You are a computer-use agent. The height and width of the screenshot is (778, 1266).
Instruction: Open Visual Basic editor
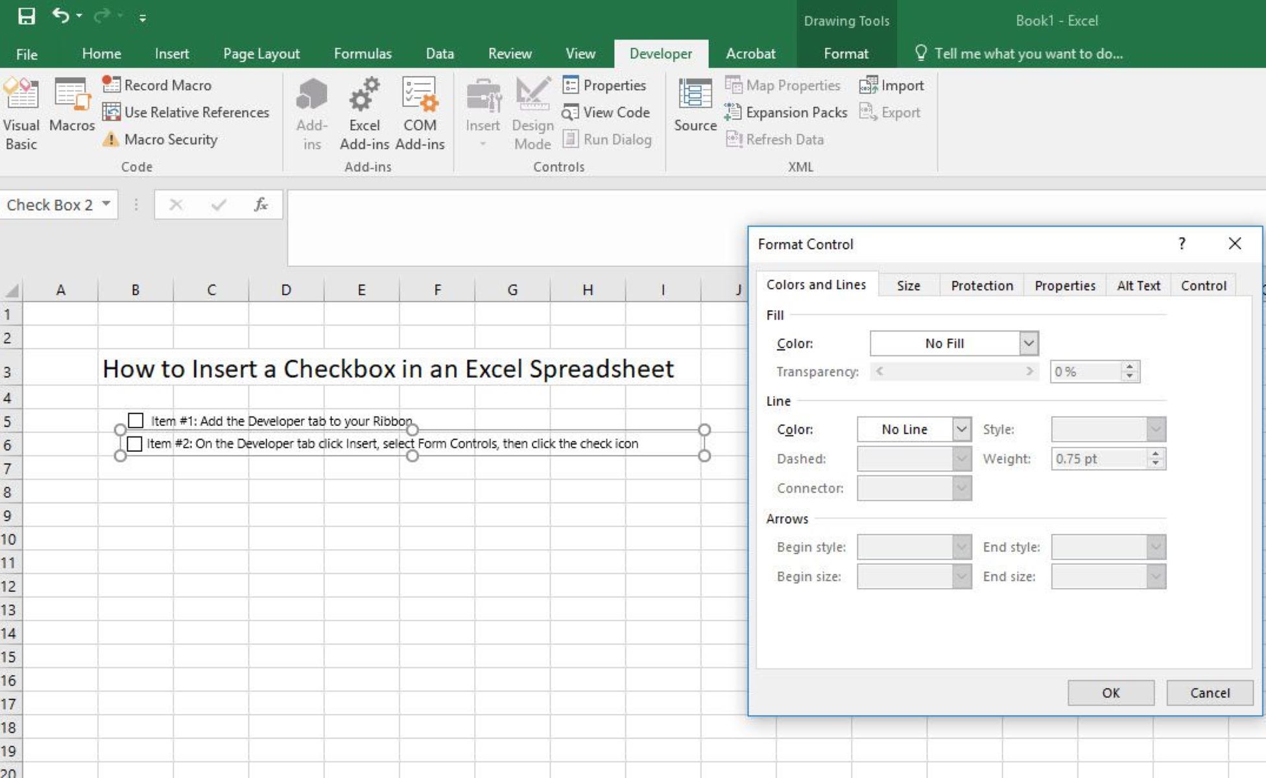coord(21,113)
